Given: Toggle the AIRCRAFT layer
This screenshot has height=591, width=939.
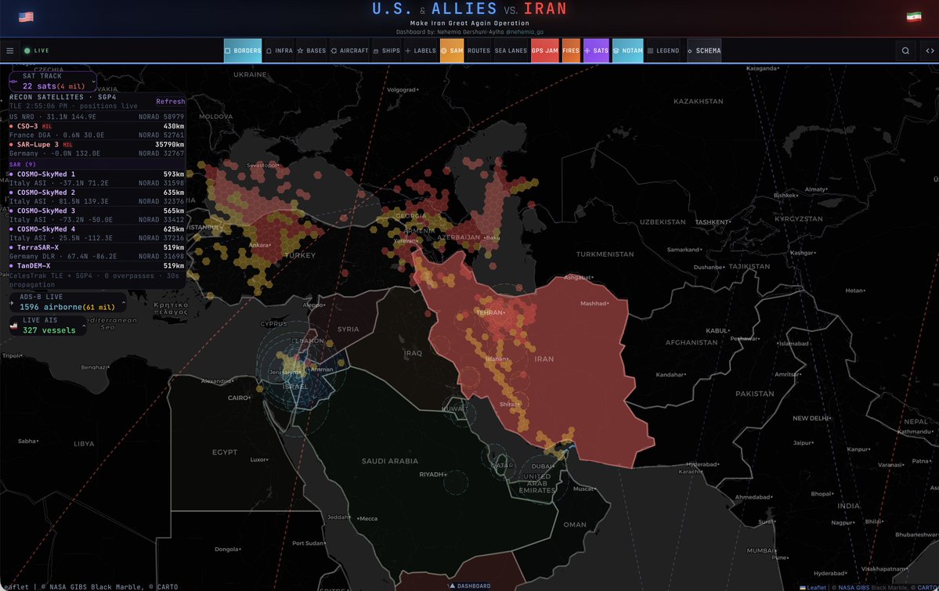Looking at the screenshot, I should pos(349,51).
